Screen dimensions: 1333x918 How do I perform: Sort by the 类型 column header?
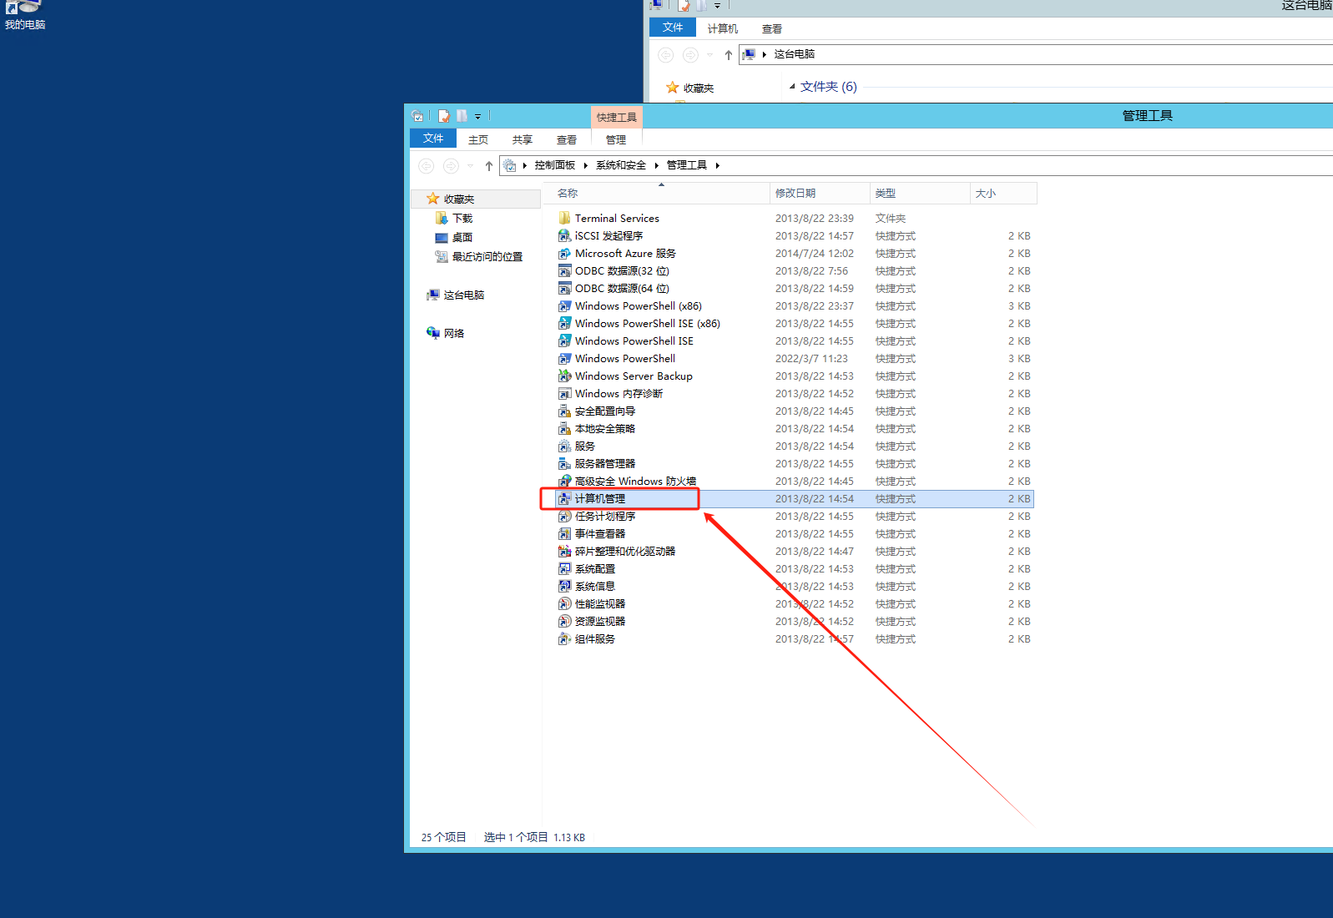[920, 193]
